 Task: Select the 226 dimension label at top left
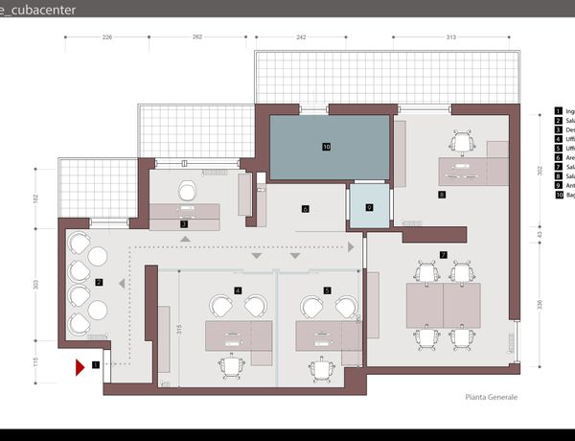click(106, 37)
